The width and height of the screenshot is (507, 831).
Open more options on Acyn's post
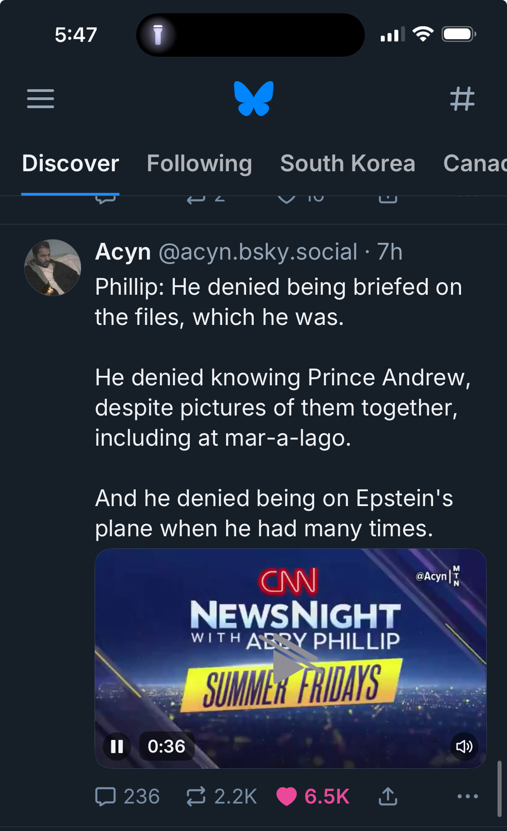467,796
